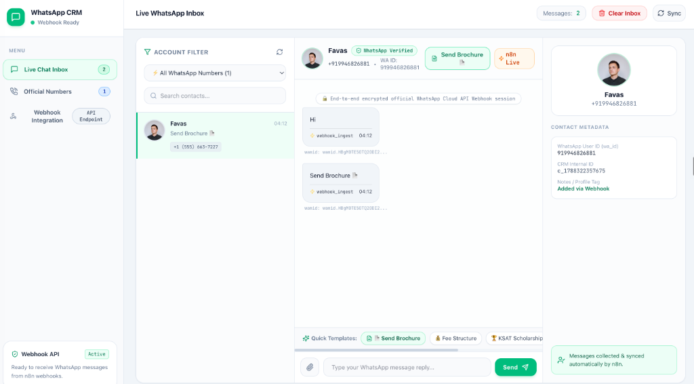
Task: Open the Live Chat Inbox menu item
Action: tap(60, 69)
